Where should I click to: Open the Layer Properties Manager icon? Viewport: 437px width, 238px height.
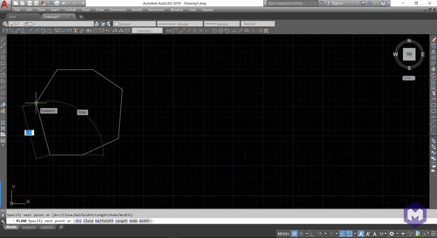(x=5, y=24)
